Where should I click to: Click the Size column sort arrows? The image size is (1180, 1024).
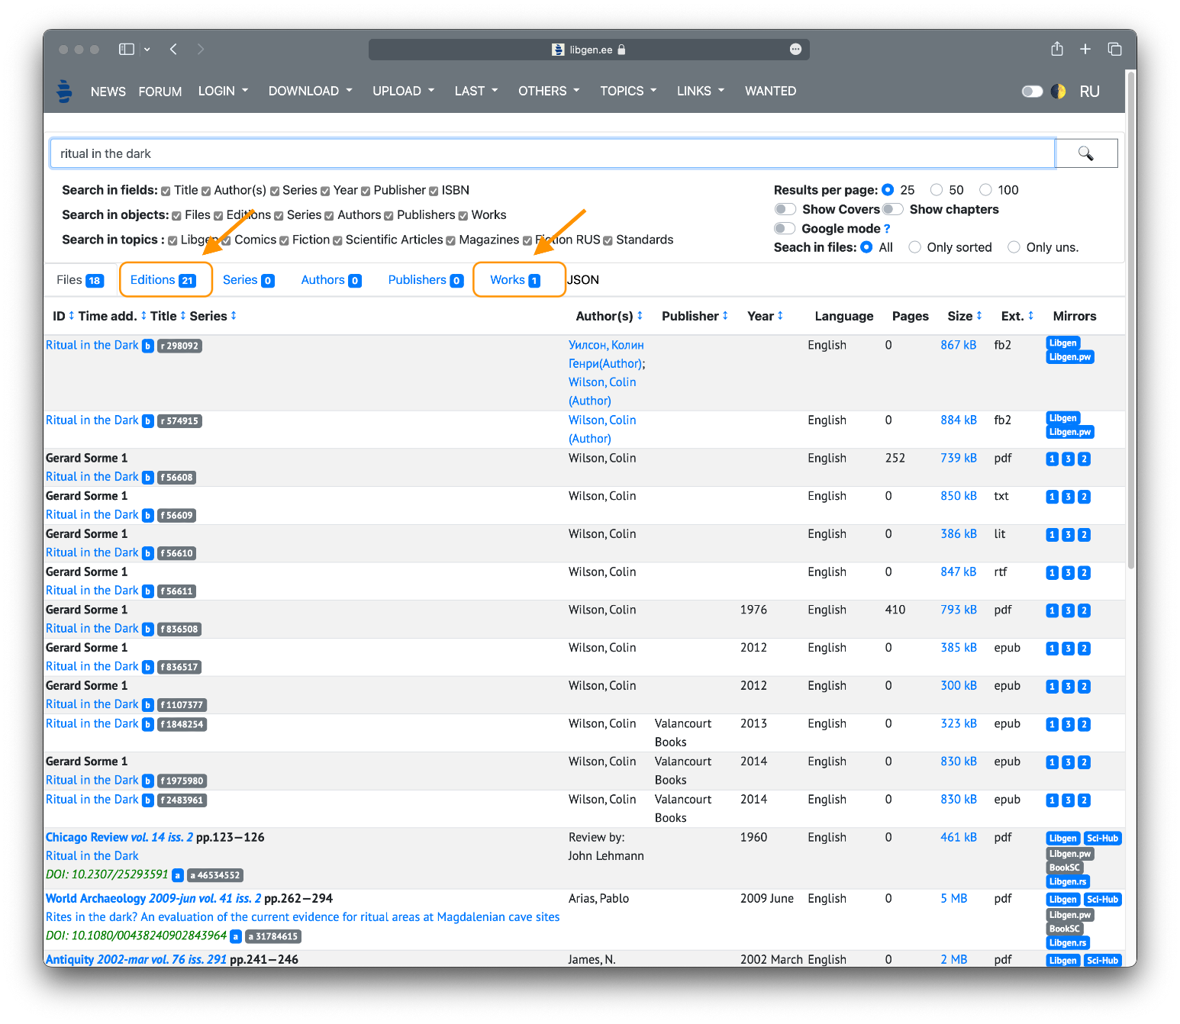pyautogui.click(x=978, y=316)
